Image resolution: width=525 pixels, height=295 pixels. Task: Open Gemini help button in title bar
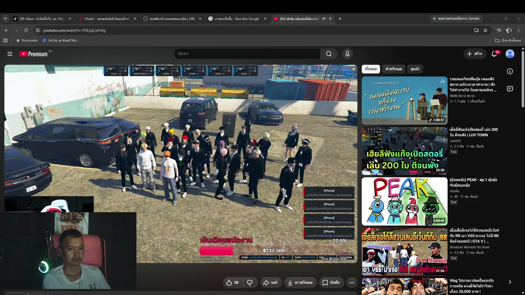tap(456, 18)
